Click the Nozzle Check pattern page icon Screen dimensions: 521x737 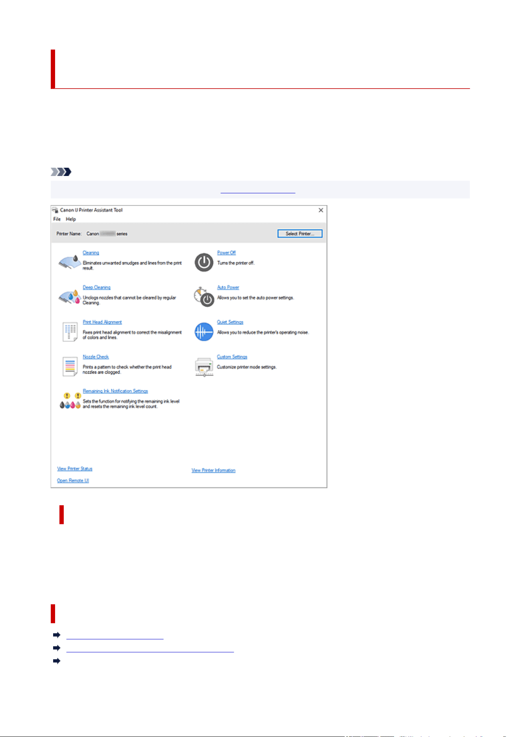pos(70,366)
